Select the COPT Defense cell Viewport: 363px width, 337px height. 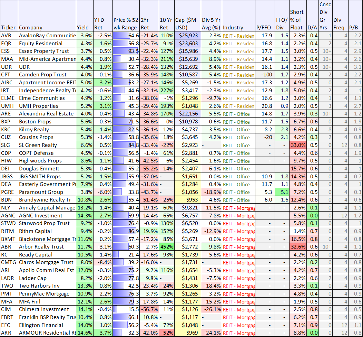pos(47,153)
